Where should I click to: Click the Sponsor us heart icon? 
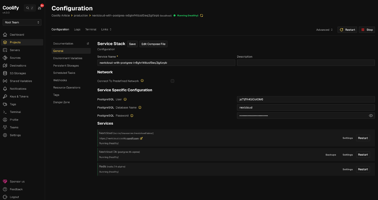pos(5,181)
